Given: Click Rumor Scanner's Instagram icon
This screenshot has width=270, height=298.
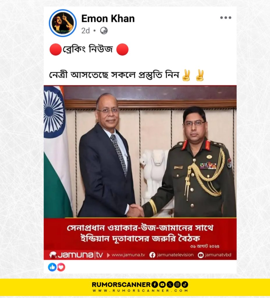Looking at the screenshot, I should (x=177, y=285).
